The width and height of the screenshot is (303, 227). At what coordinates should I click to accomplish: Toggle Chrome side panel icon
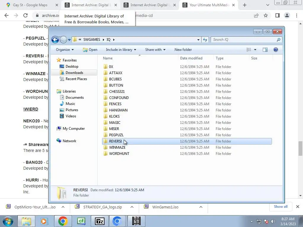pyautogui.click(x=278, y=15)
